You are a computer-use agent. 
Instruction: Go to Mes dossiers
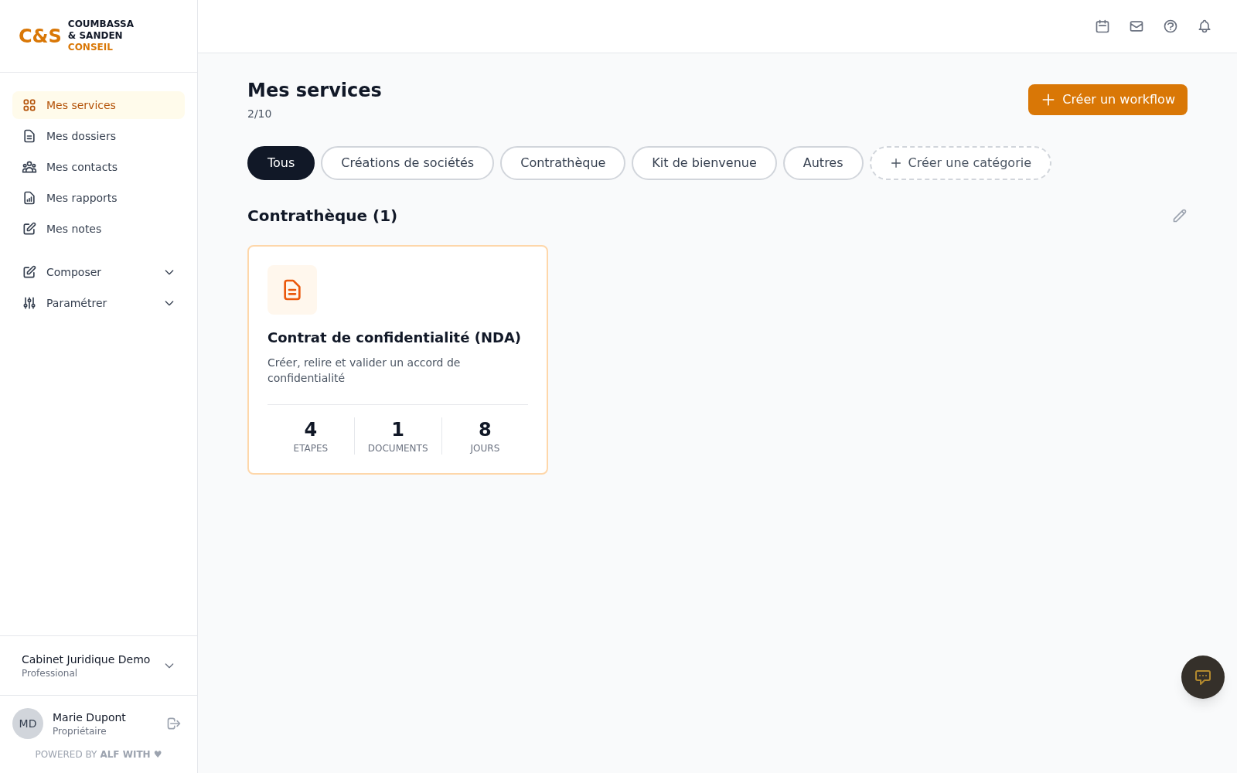[x=98, y=136]
